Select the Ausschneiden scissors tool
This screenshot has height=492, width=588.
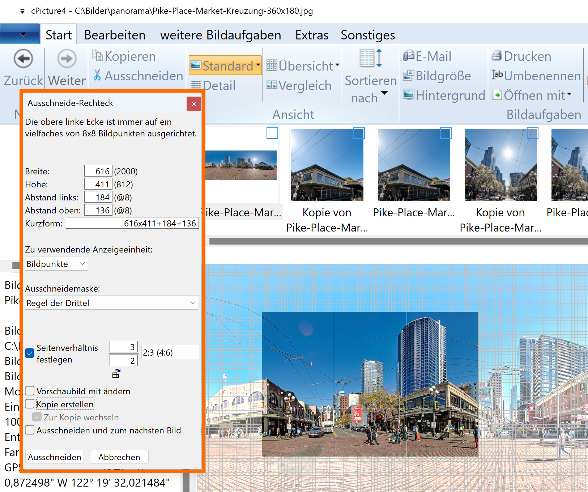(x=97, y=75)
